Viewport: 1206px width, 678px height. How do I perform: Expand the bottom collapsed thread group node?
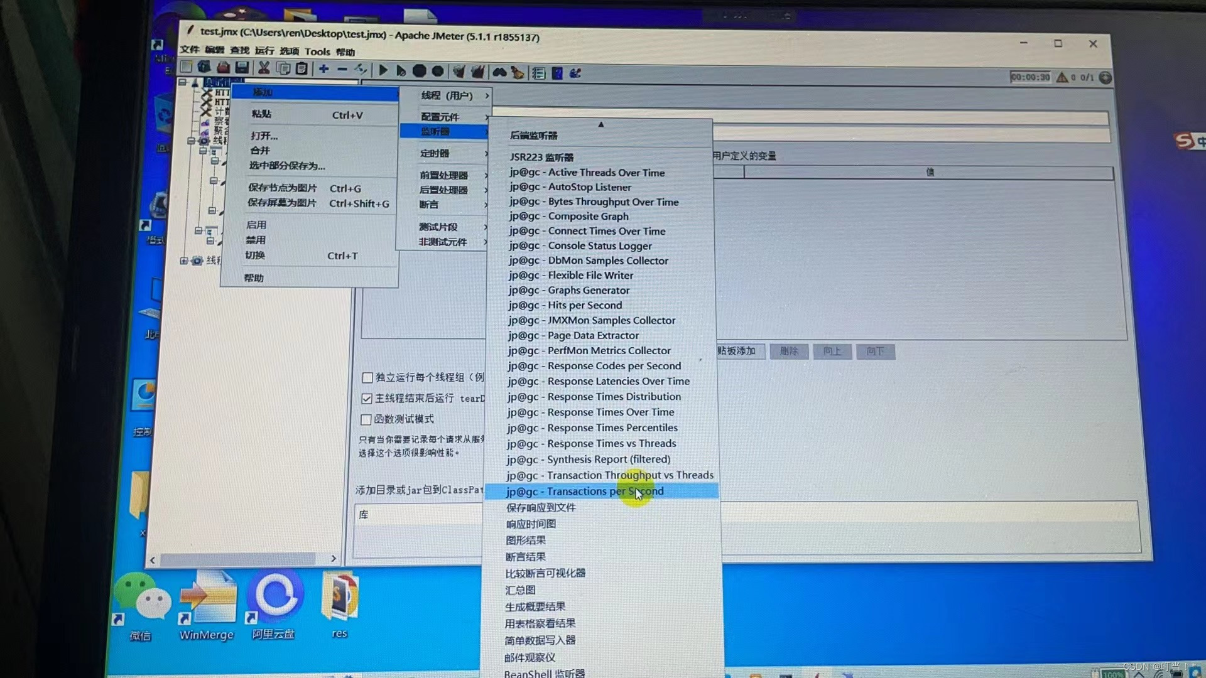(184, 261)
